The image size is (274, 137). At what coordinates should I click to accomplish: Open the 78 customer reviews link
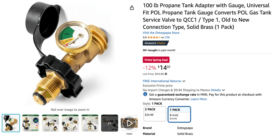point(167,37)
